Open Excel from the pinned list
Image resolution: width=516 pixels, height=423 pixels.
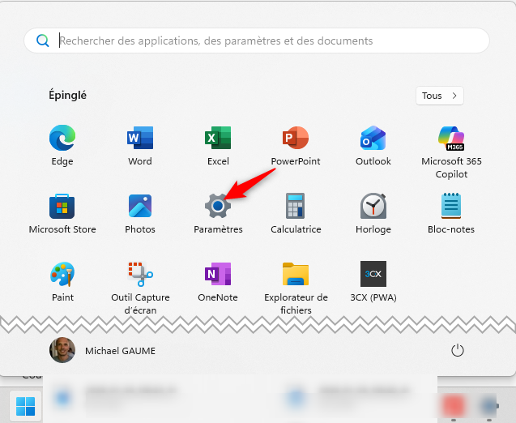(x=218, y=139)
